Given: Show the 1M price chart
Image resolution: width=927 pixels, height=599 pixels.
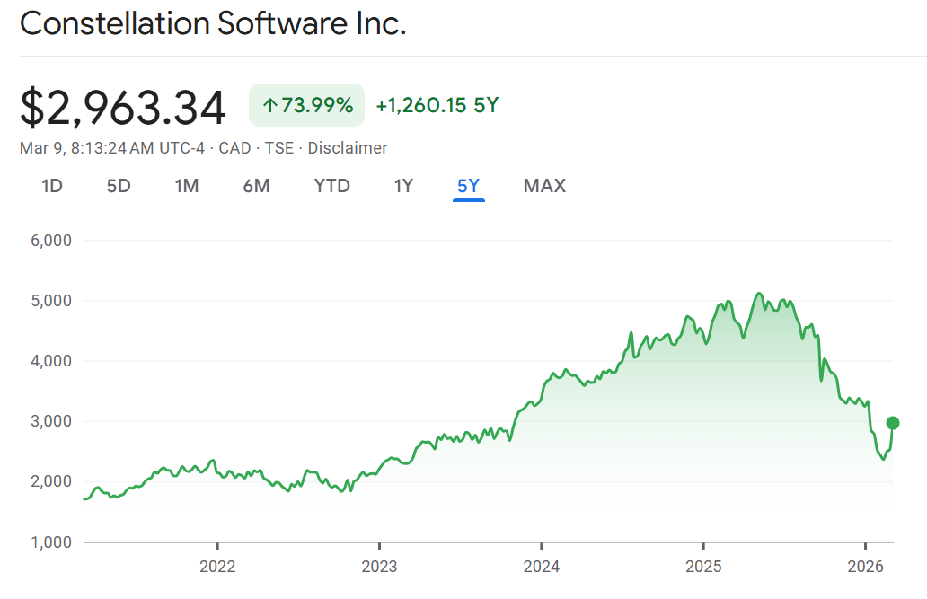Looking at the screenshot, I should pyautogui.click(x=187, y=186).
